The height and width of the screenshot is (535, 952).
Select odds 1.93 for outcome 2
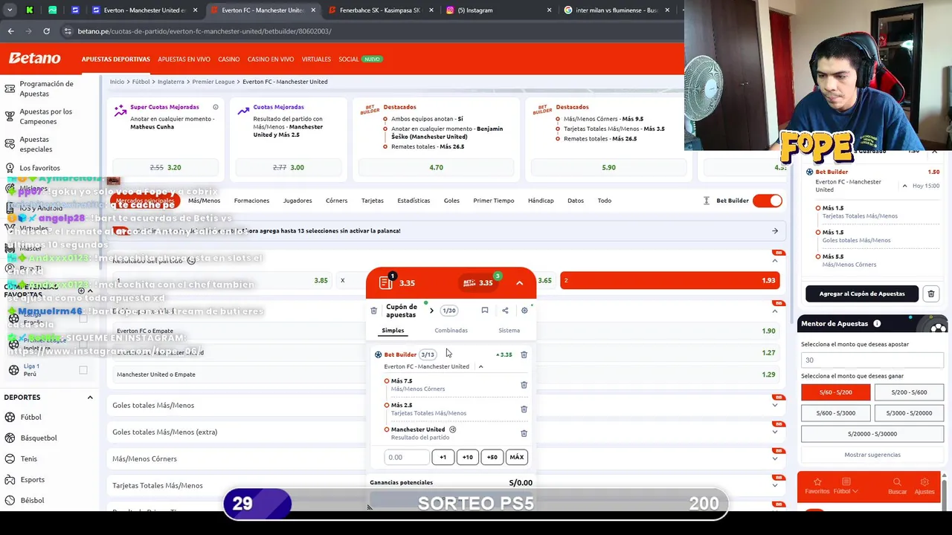(x=669, y=281)
